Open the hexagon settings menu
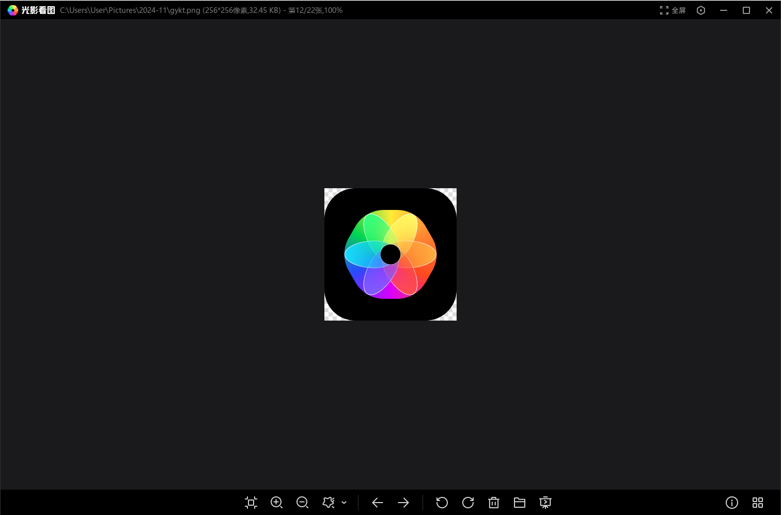Screen dimensions: 781x515 701,10
